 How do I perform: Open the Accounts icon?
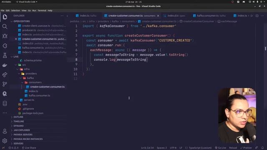(5, 131)
